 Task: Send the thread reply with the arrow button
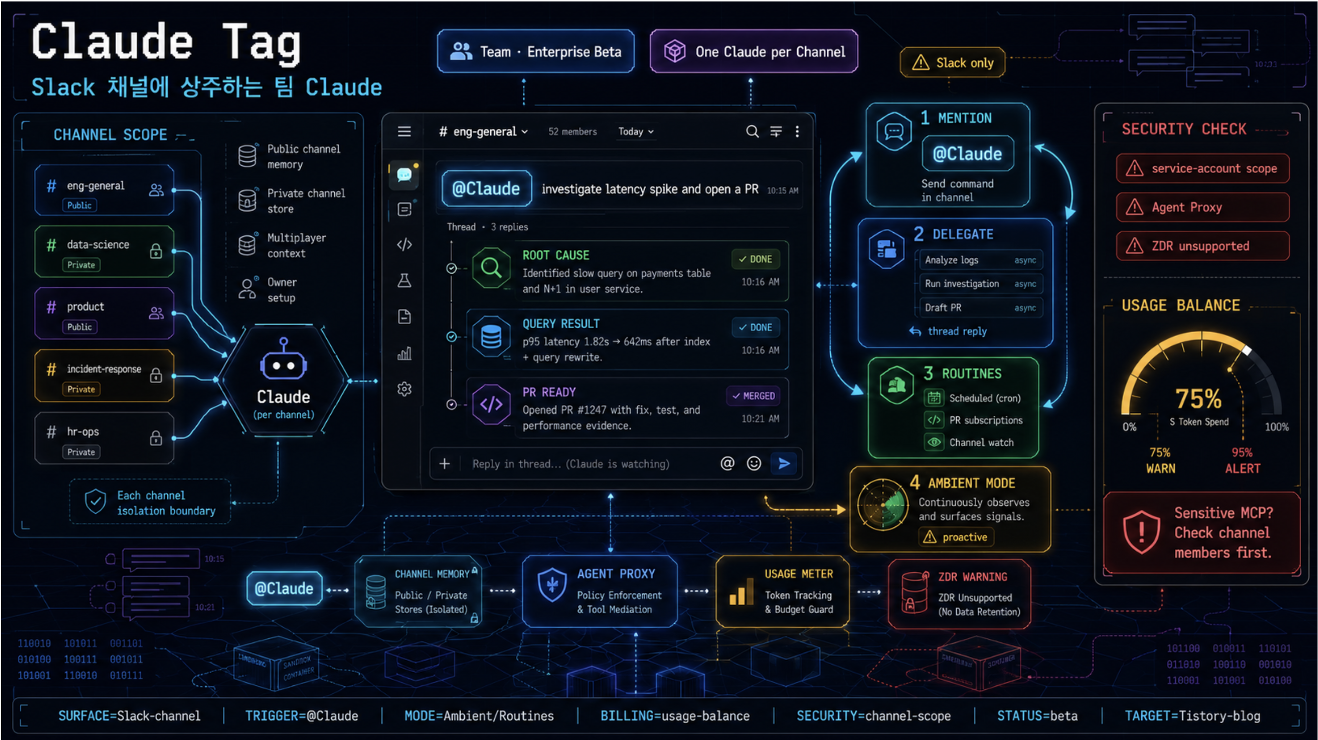pyautogui.click(x=784, y=463)
